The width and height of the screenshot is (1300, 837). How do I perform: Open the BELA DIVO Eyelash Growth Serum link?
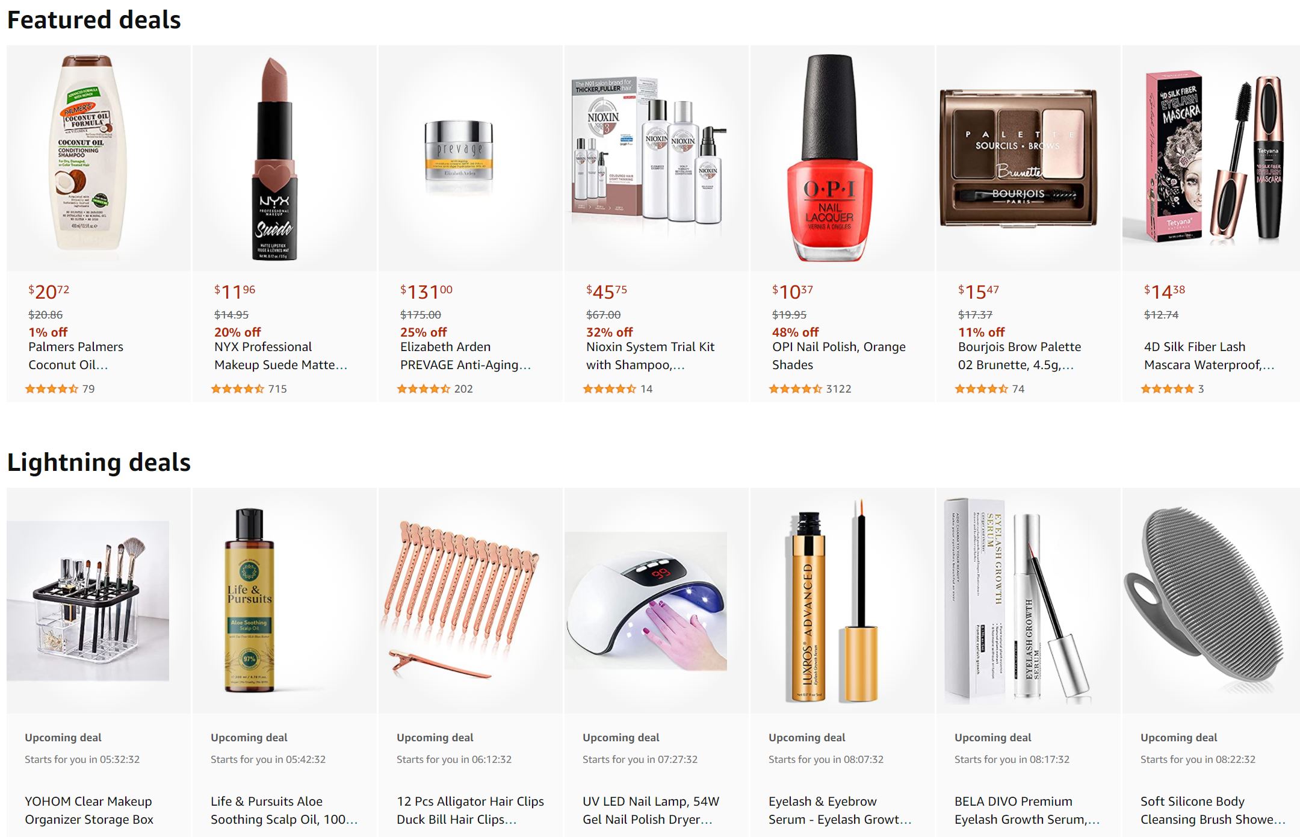pyautogui.click(x=1027, y=811)
